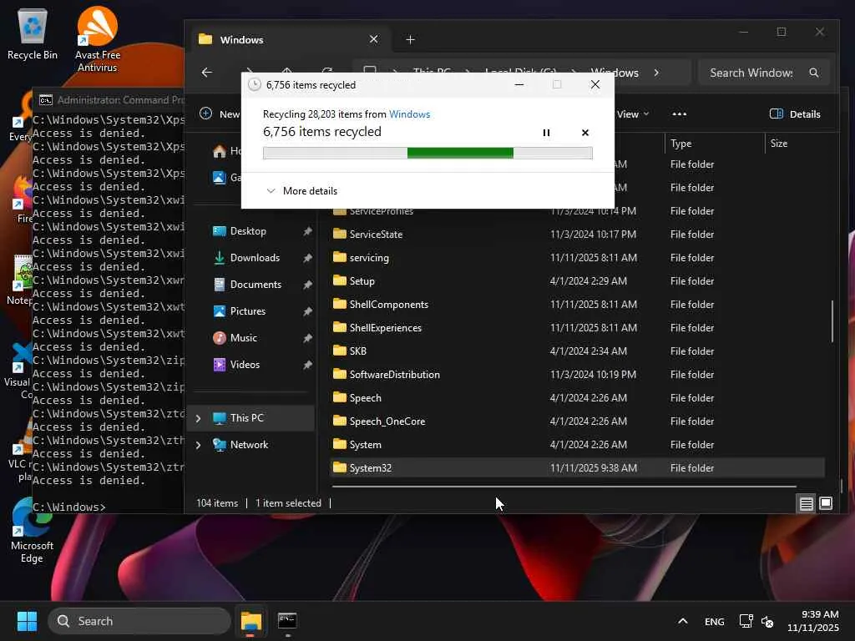Image resolution: width=855 pixels, height=641 pixels.
Task: Toggle the Details pane button
Action: [795, 114]
